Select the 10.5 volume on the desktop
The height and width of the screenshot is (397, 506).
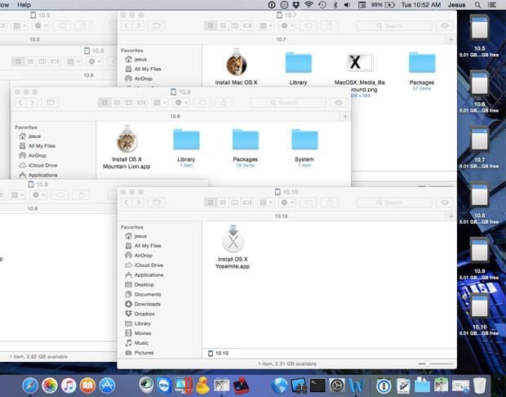click(480, 28)
